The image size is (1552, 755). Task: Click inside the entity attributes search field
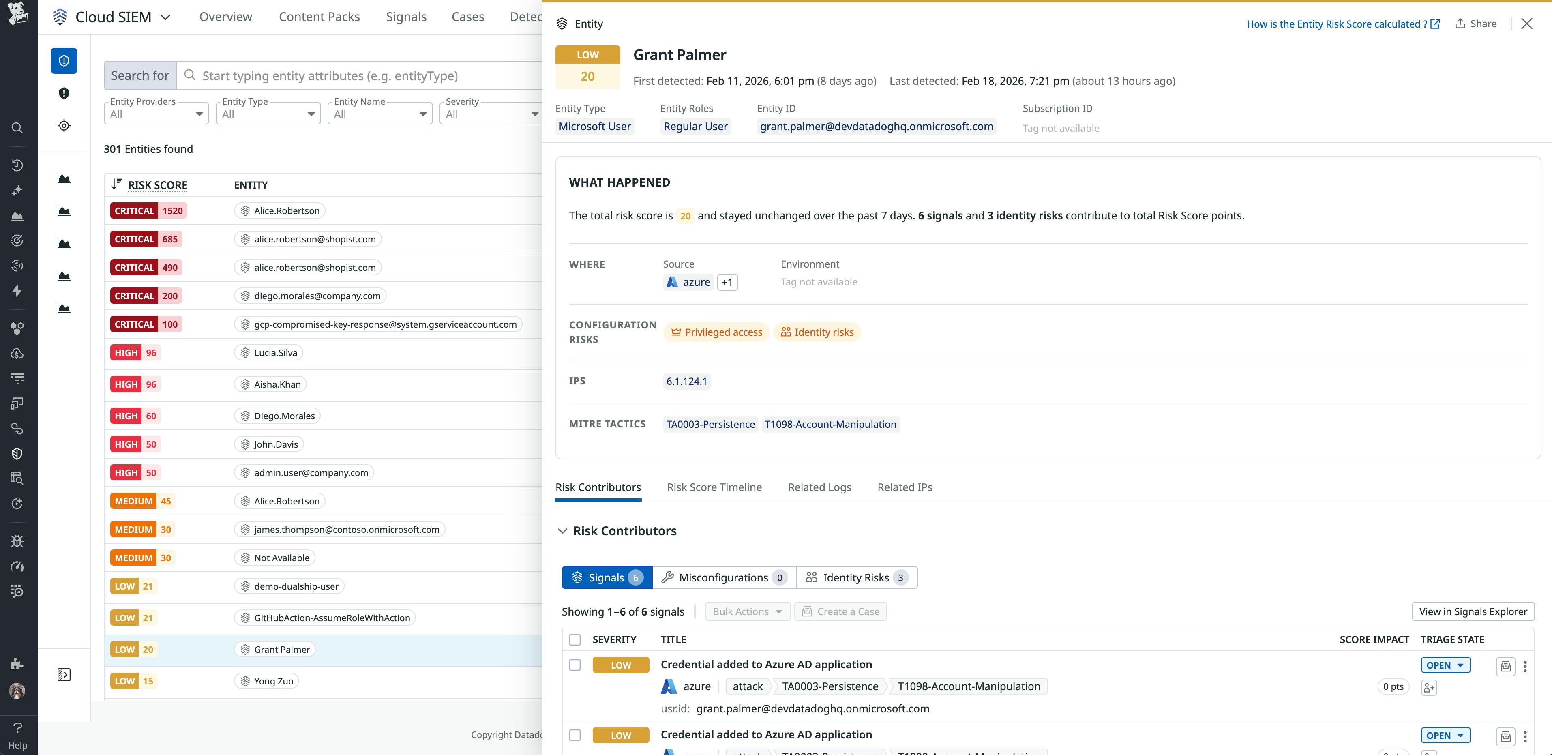(x=362, y=75)
